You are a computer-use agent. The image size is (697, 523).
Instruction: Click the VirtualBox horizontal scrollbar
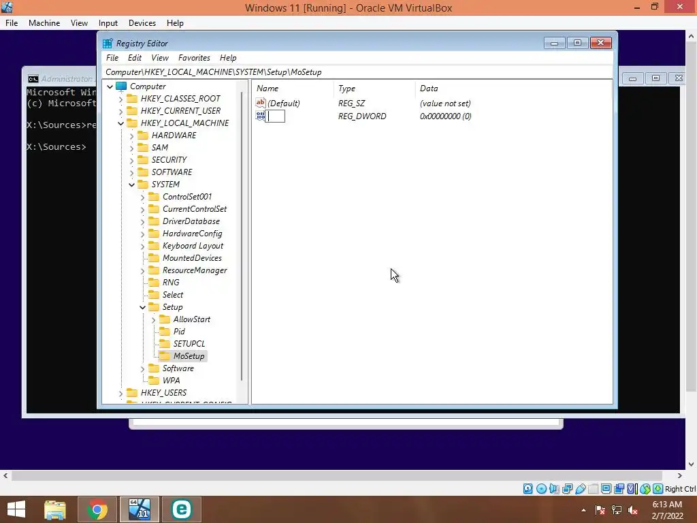337,475
